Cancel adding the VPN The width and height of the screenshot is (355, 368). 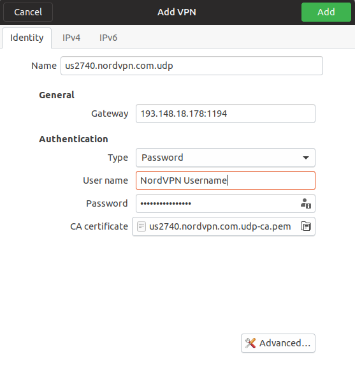(x=28, y=12)
